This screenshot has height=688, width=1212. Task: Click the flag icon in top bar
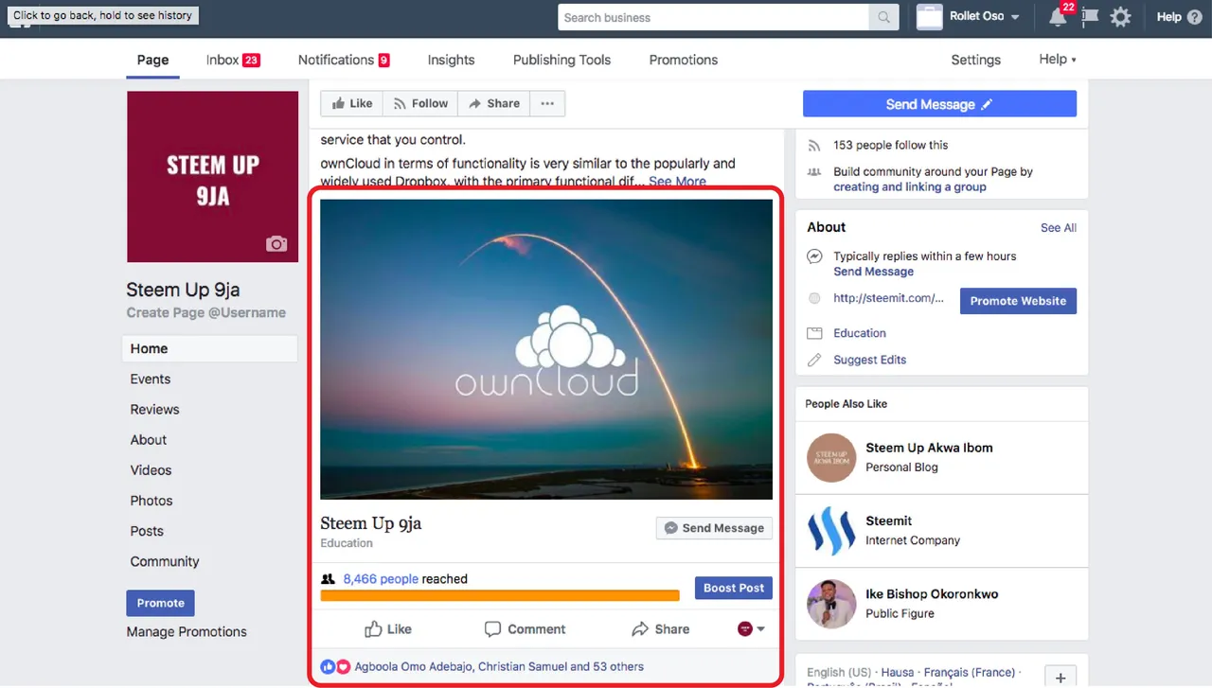pos(1090,17)
